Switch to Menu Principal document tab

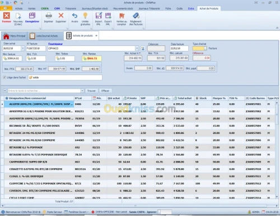[x=15, y=36]
